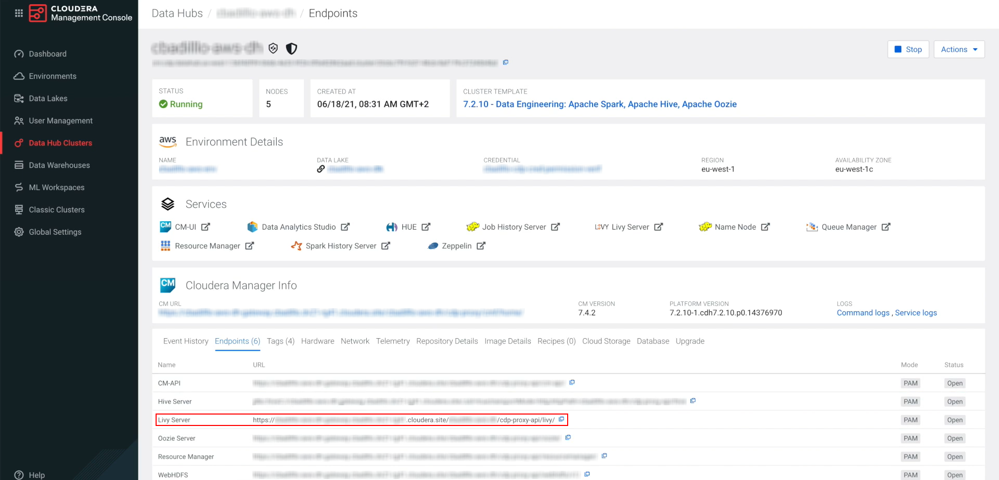Open ML Workspaces in the sidebar
The height and width of the screenshot is (480, 999).
point(56,188)
